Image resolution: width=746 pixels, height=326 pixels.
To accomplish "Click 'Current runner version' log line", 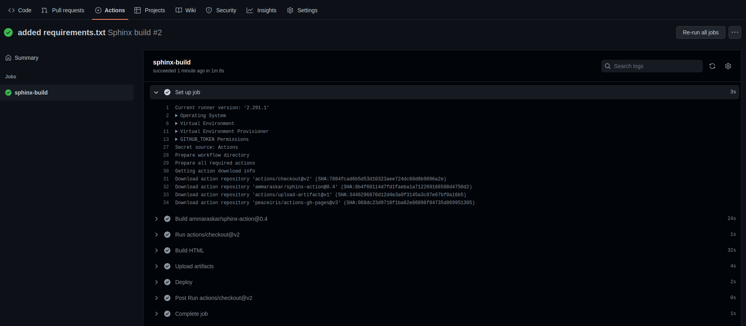I will point(222,108).
